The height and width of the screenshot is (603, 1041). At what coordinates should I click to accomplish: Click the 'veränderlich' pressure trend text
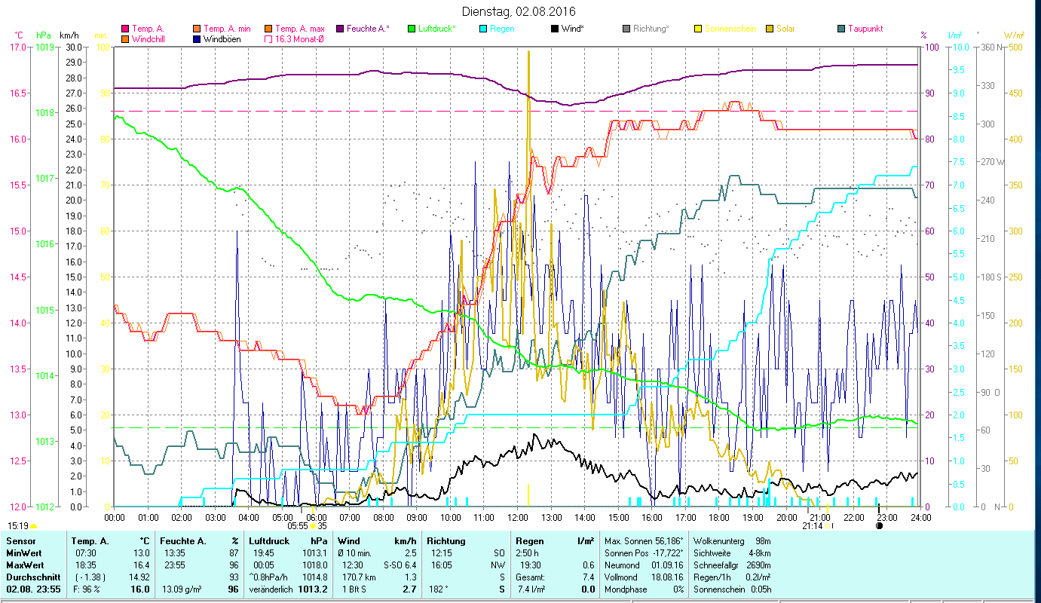point(271,589)
